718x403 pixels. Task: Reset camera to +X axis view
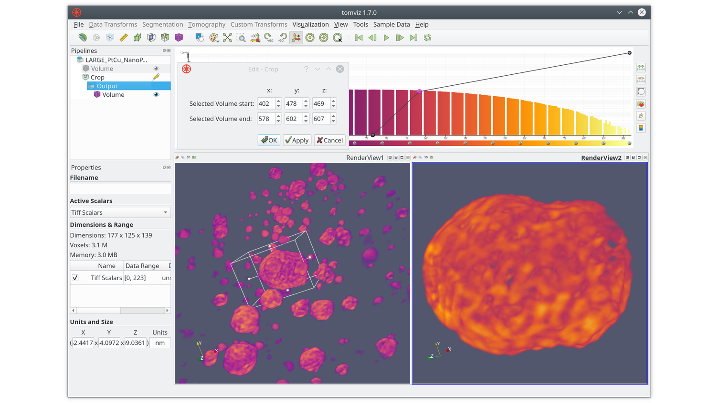click(x=254, y=37)
